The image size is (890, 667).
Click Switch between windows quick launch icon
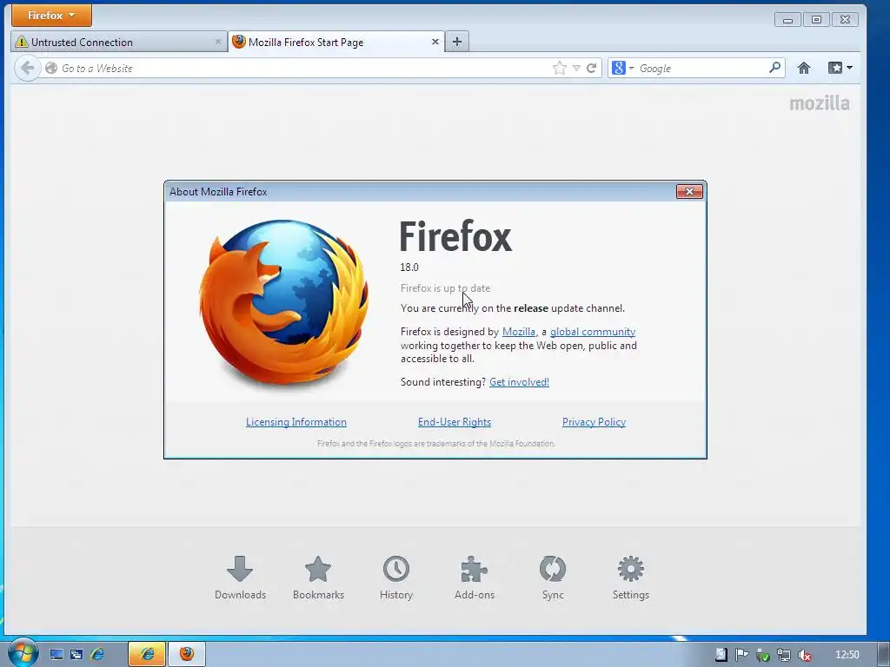coord(76,655)
